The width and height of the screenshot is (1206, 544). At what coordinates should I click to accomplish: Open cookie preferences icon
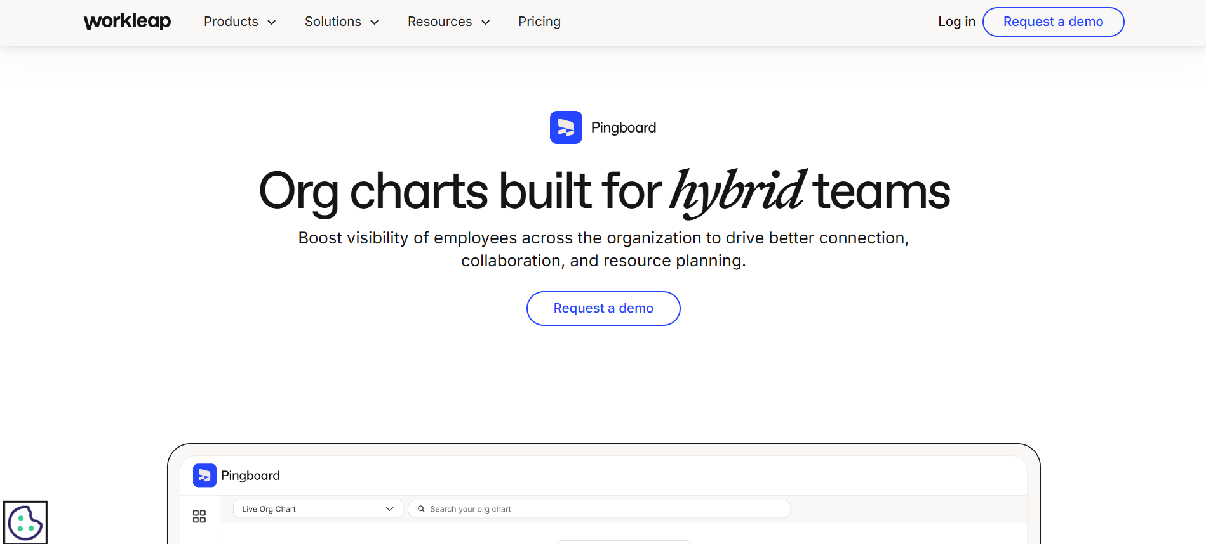click(25, 522)
